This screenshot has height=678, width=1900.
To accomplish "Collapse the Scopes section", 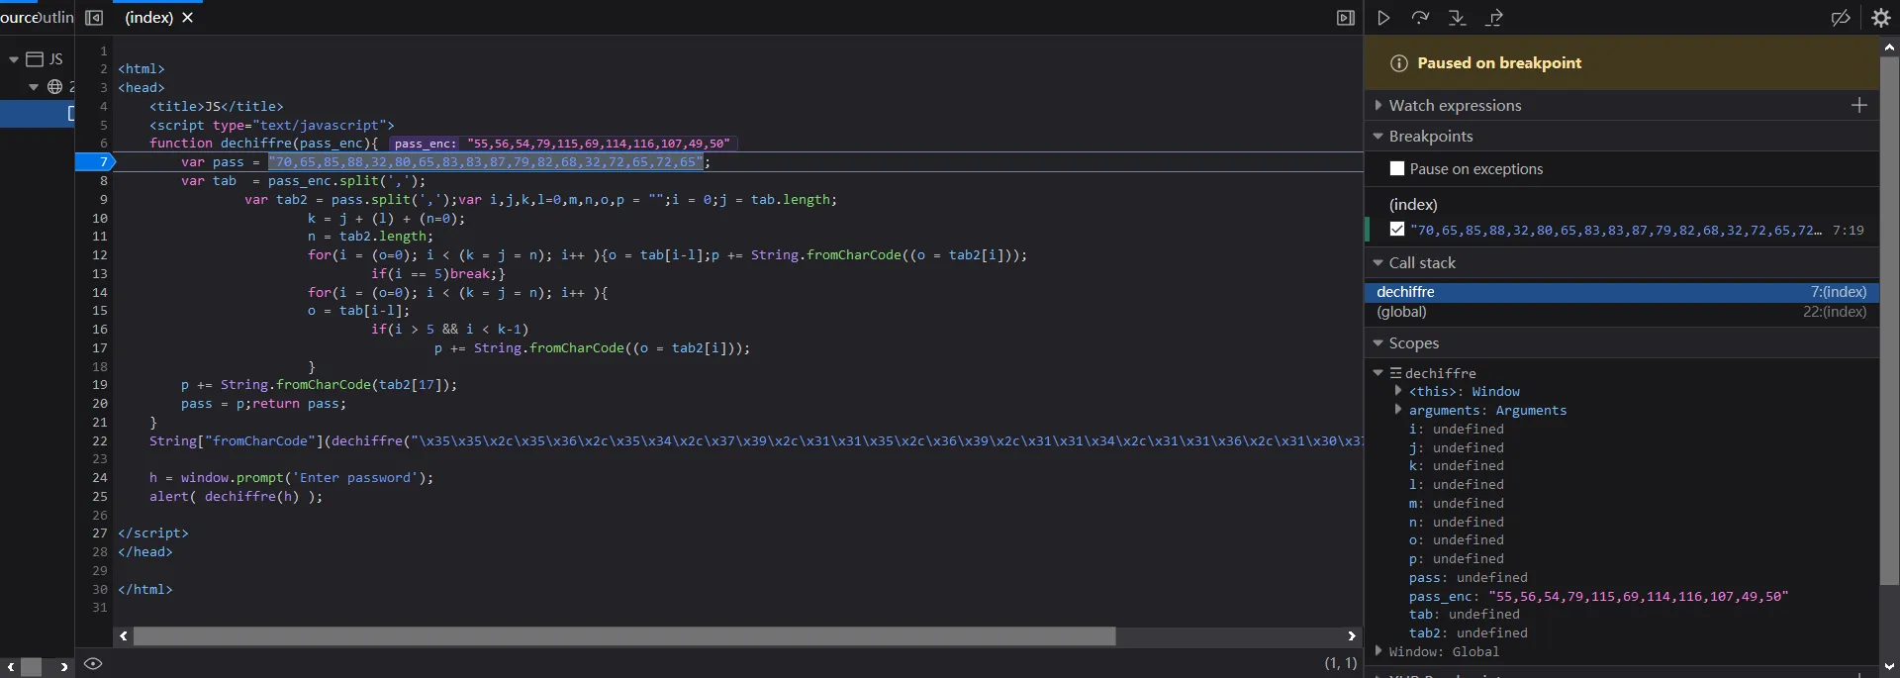I will coord(1378,342).
